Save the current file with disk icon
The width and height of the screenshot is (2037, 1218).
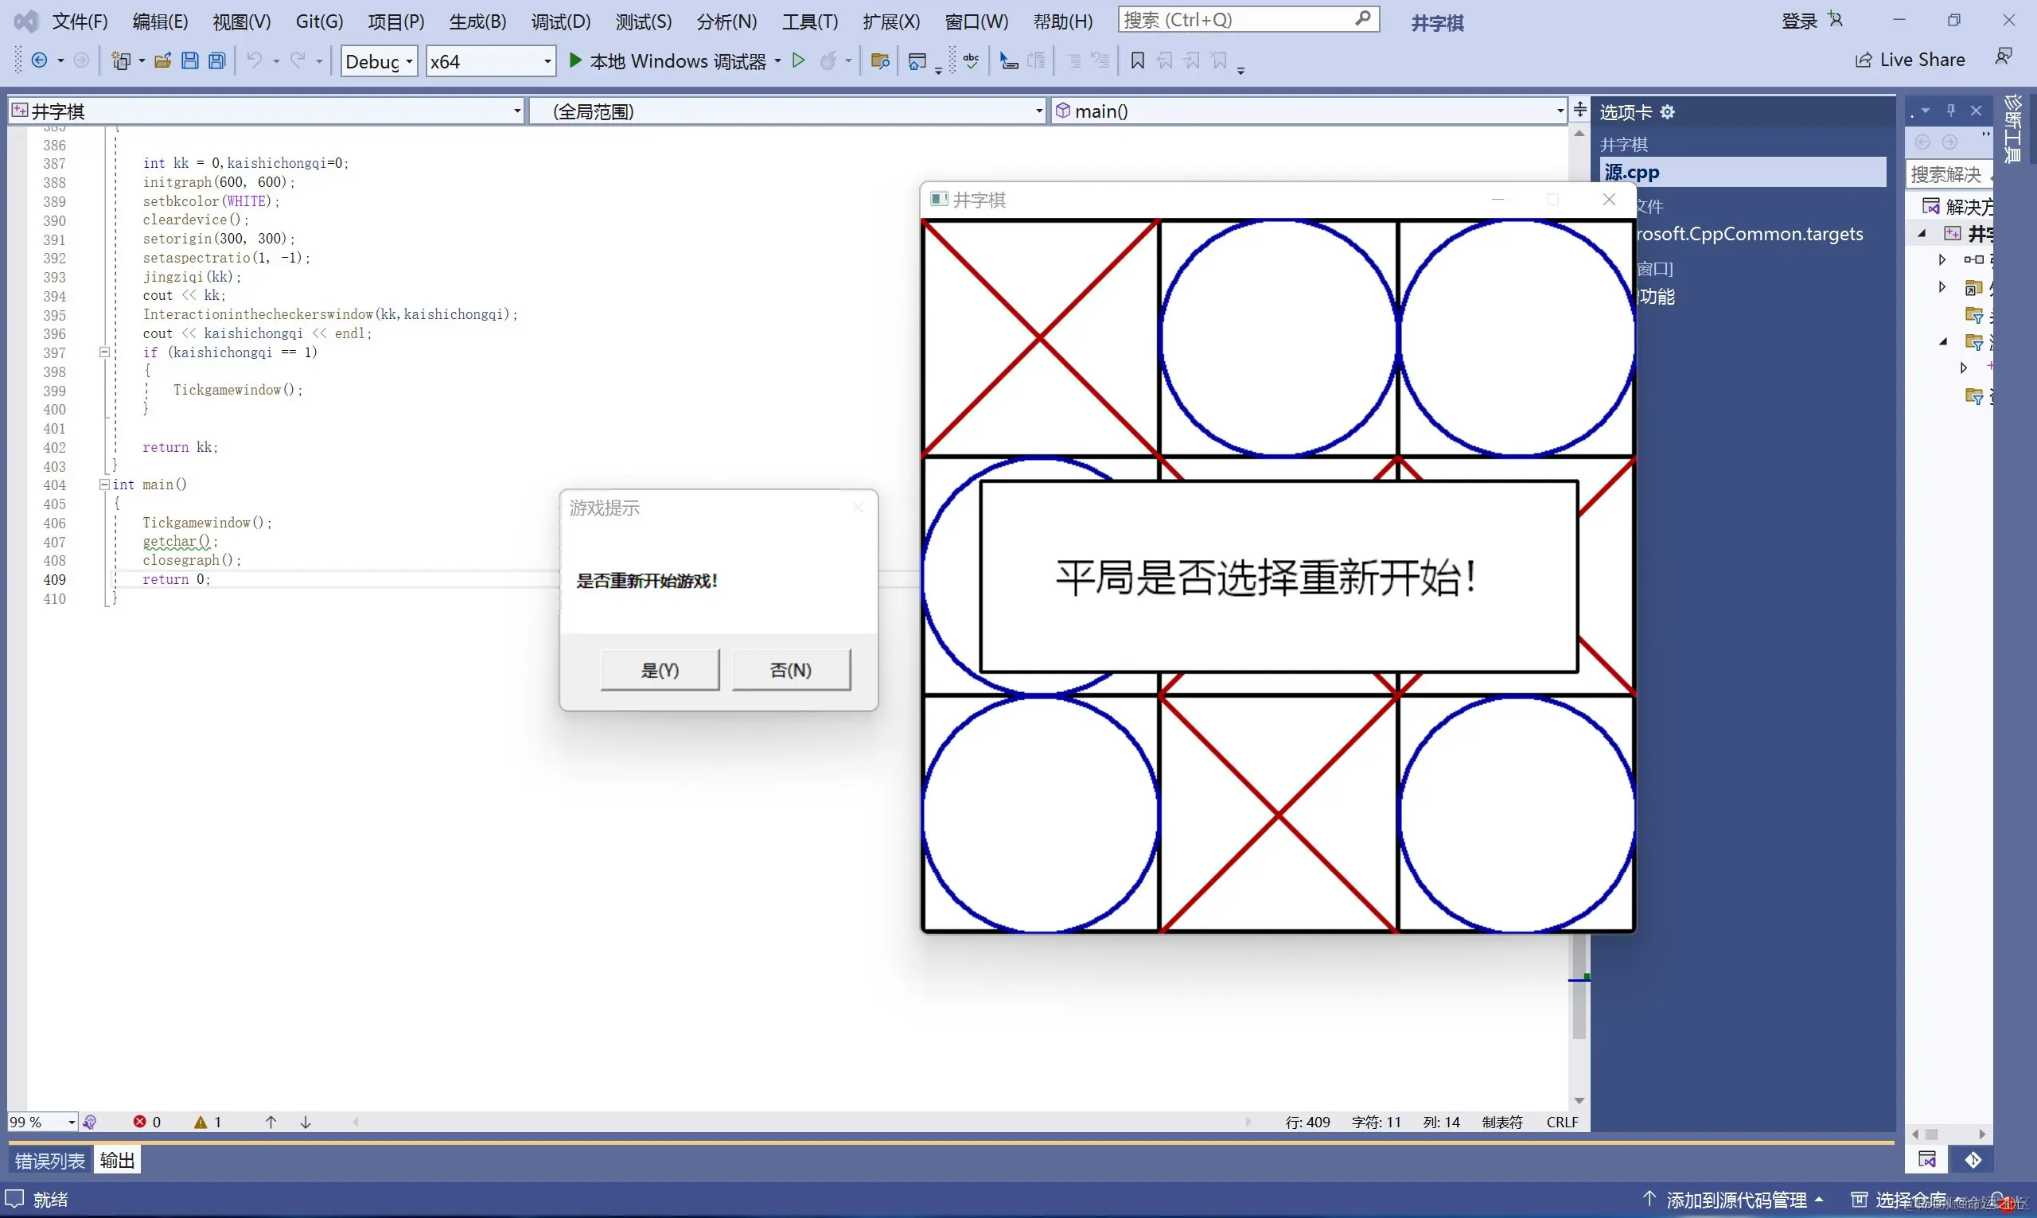(x=189, y=60)
